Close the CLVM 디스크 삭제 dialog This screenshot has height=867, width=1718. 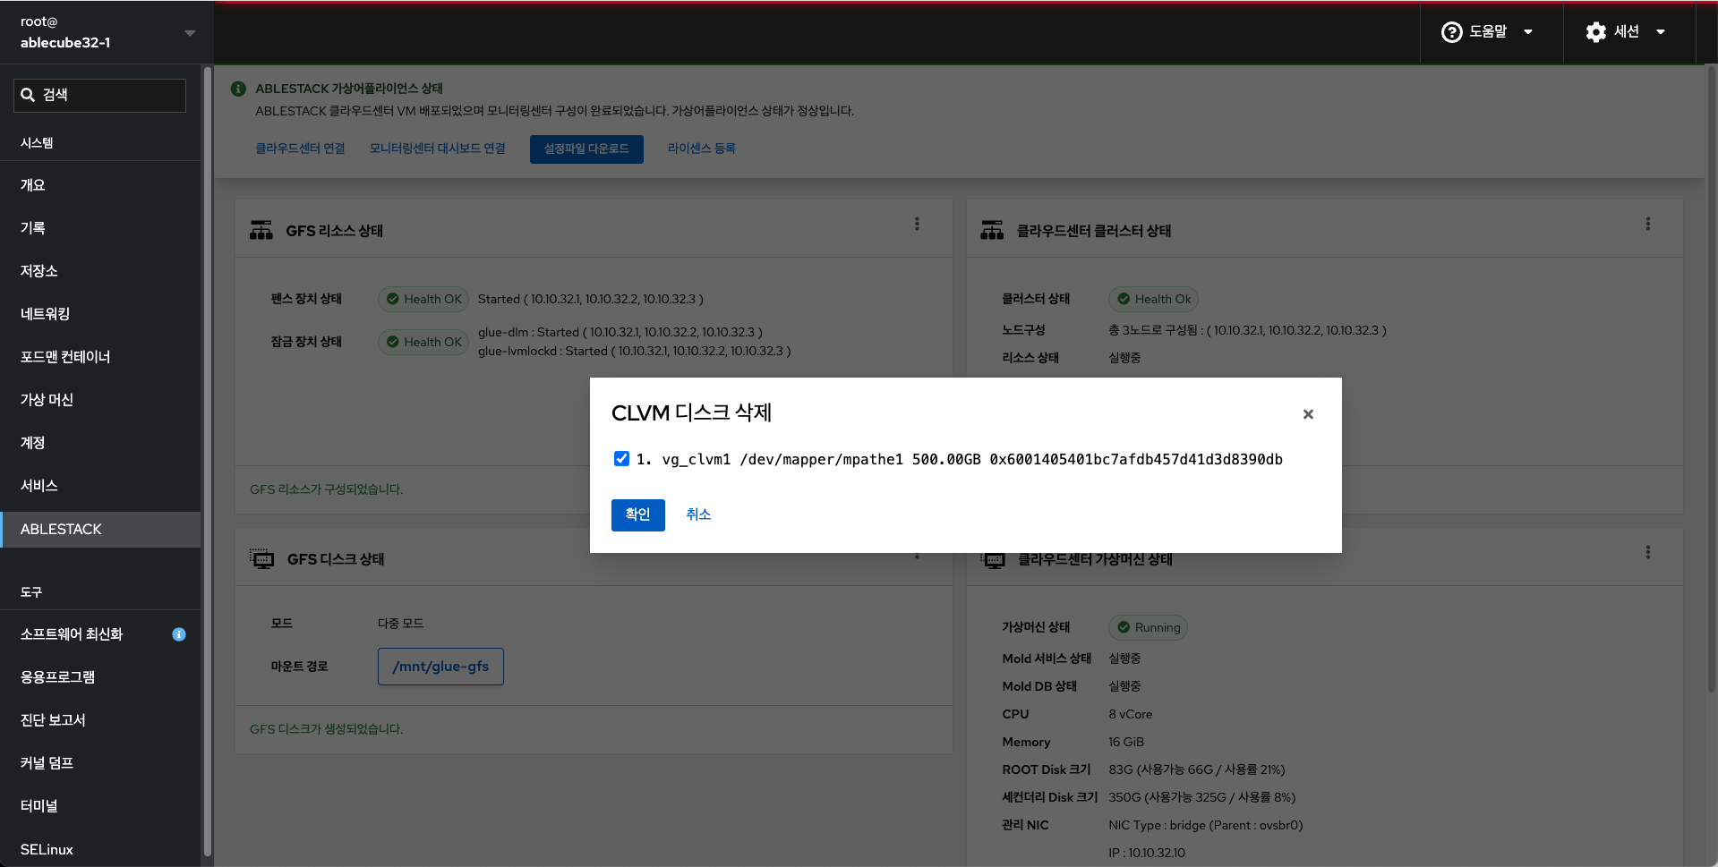[1308, 414]
